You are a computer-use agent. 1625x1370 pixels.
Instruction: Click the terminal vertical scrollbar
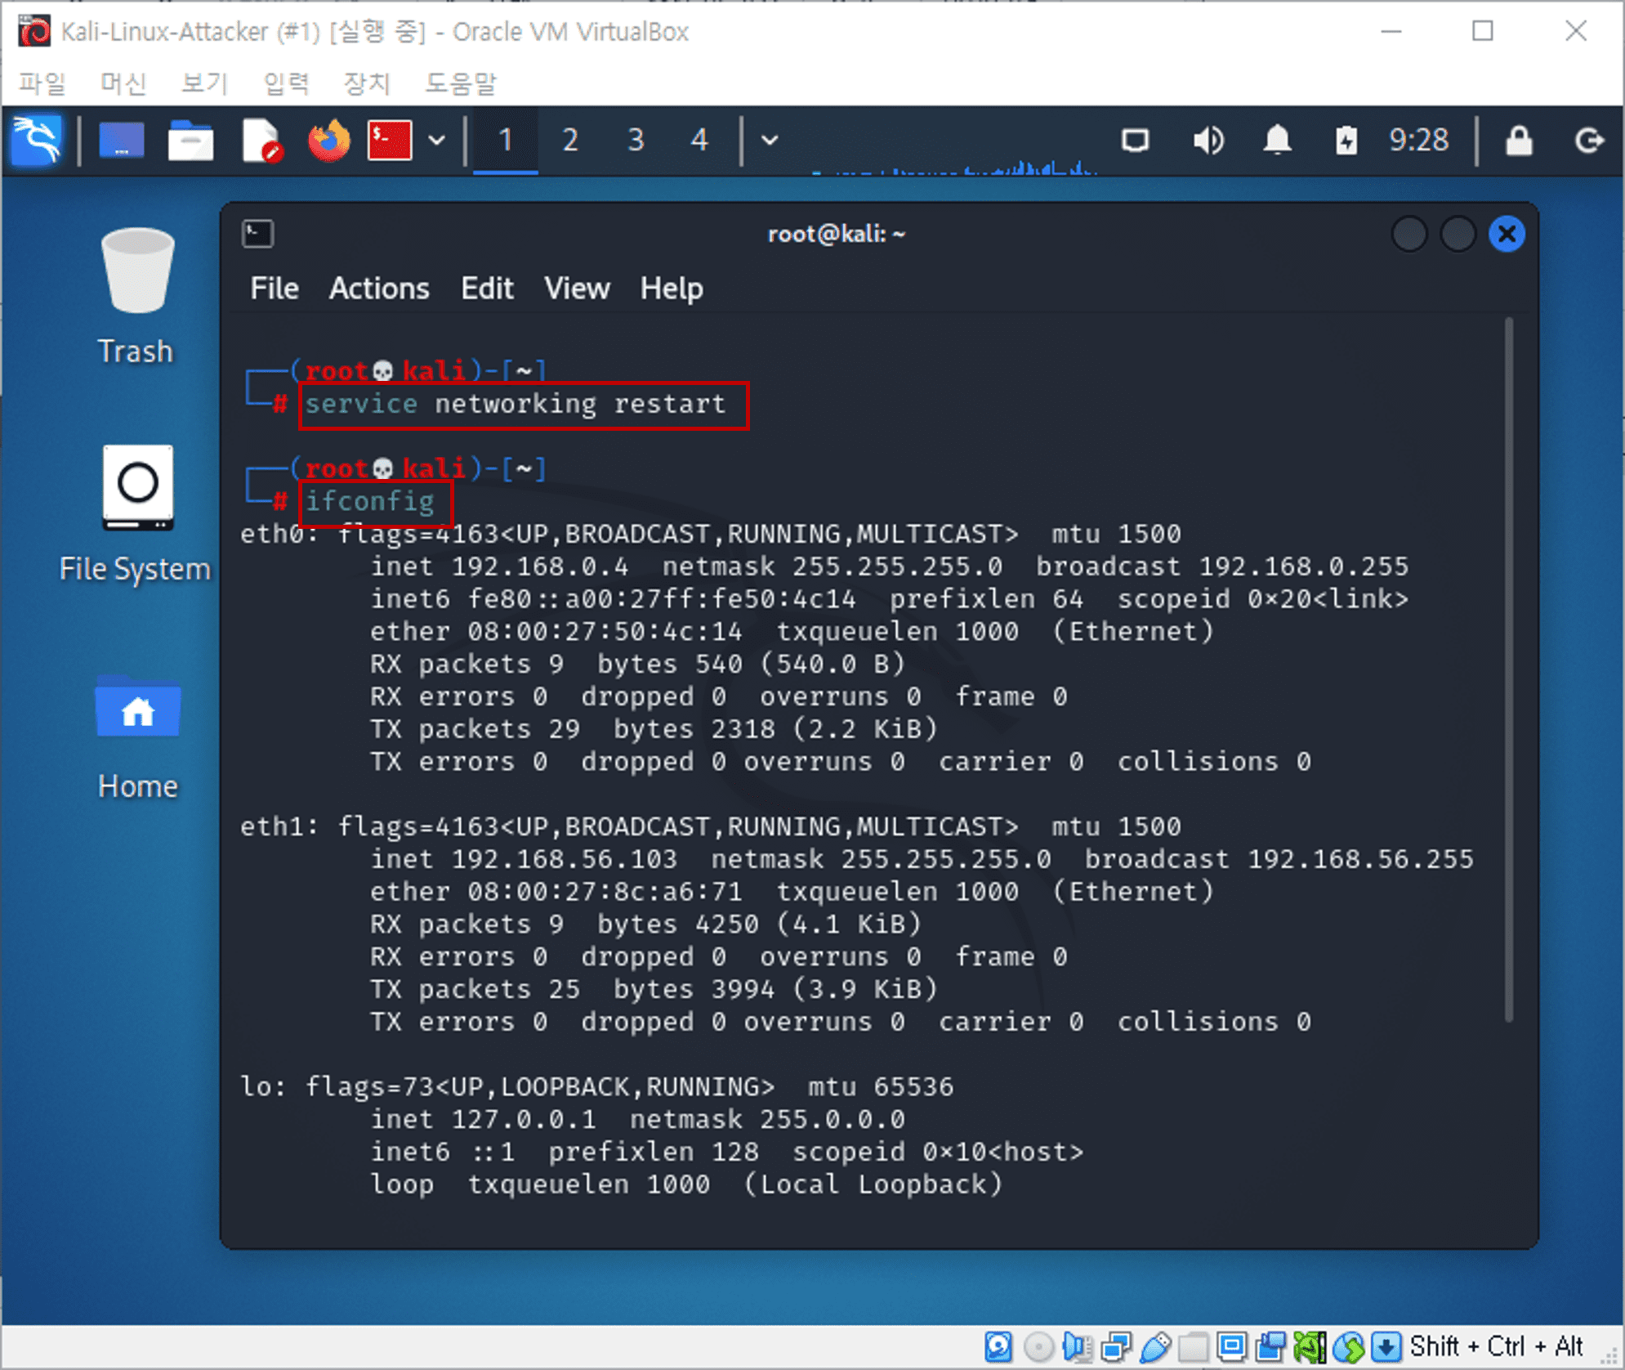coord(1508,669)
